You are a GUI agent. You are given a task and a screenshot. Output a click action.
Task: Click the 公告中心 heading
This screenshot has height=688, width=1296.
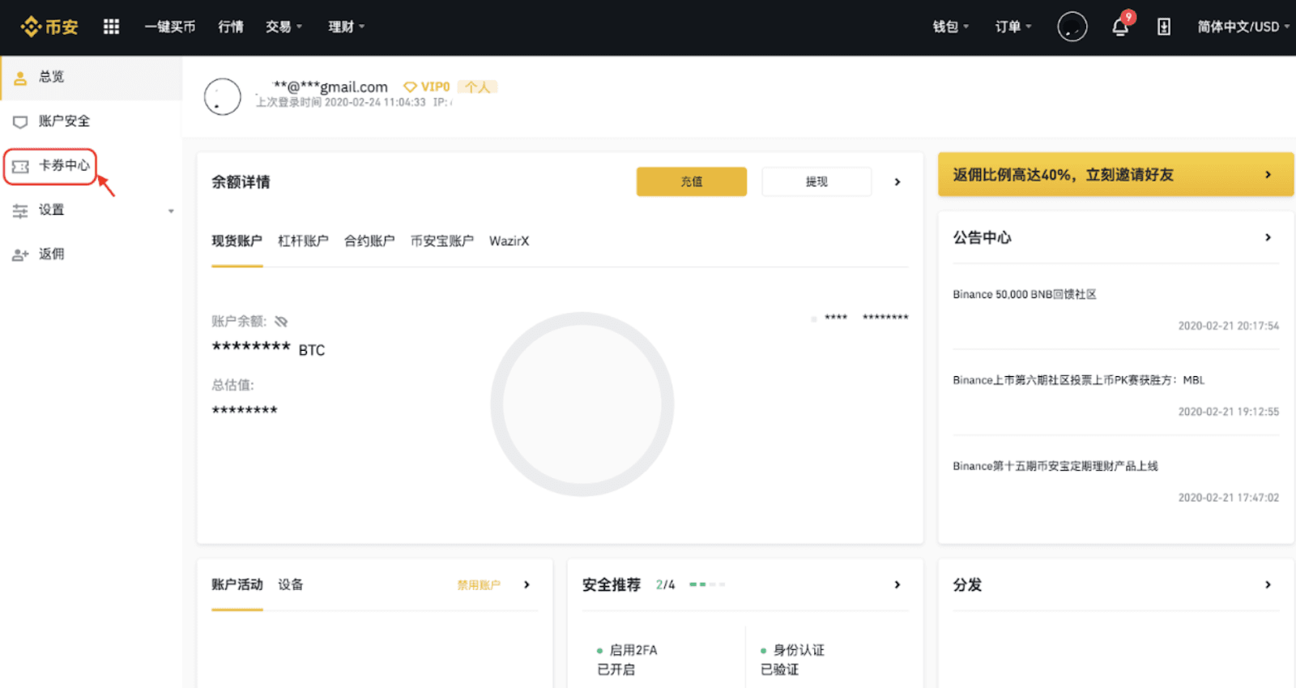tap(982, 237)
